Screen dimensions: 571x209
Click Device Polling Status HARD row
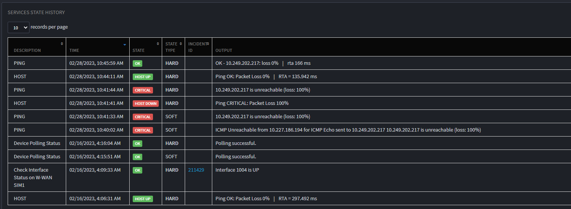click(x=289, y=143)
